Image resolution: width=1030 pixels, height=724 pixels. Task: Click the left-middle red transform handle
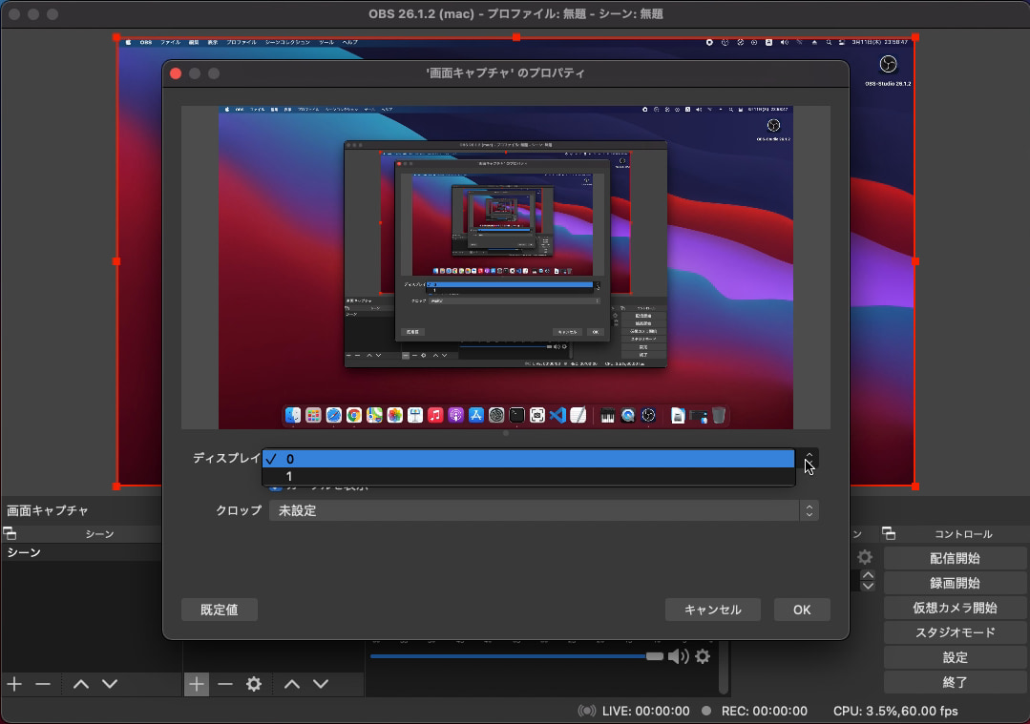(116, 261)
